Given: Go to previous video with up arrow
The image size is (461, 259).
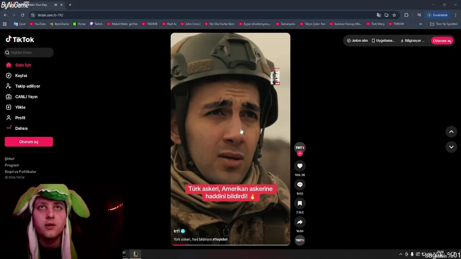Looking at the screenshot, I should (x=451, y=132).
